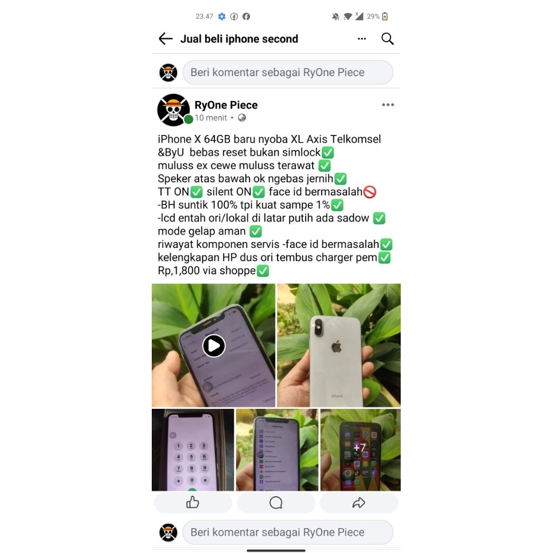This screenshot has width=553, height=553.
Task: Tap the top comment field Beri komentar
Action: 288,72
